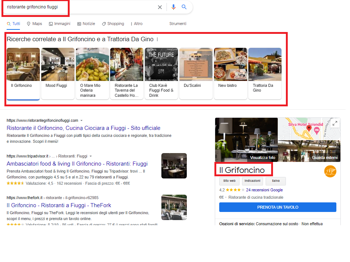Click the orange restaurant category icon
The width and height of the screenshot is (350, 262).
pos(330,171)
